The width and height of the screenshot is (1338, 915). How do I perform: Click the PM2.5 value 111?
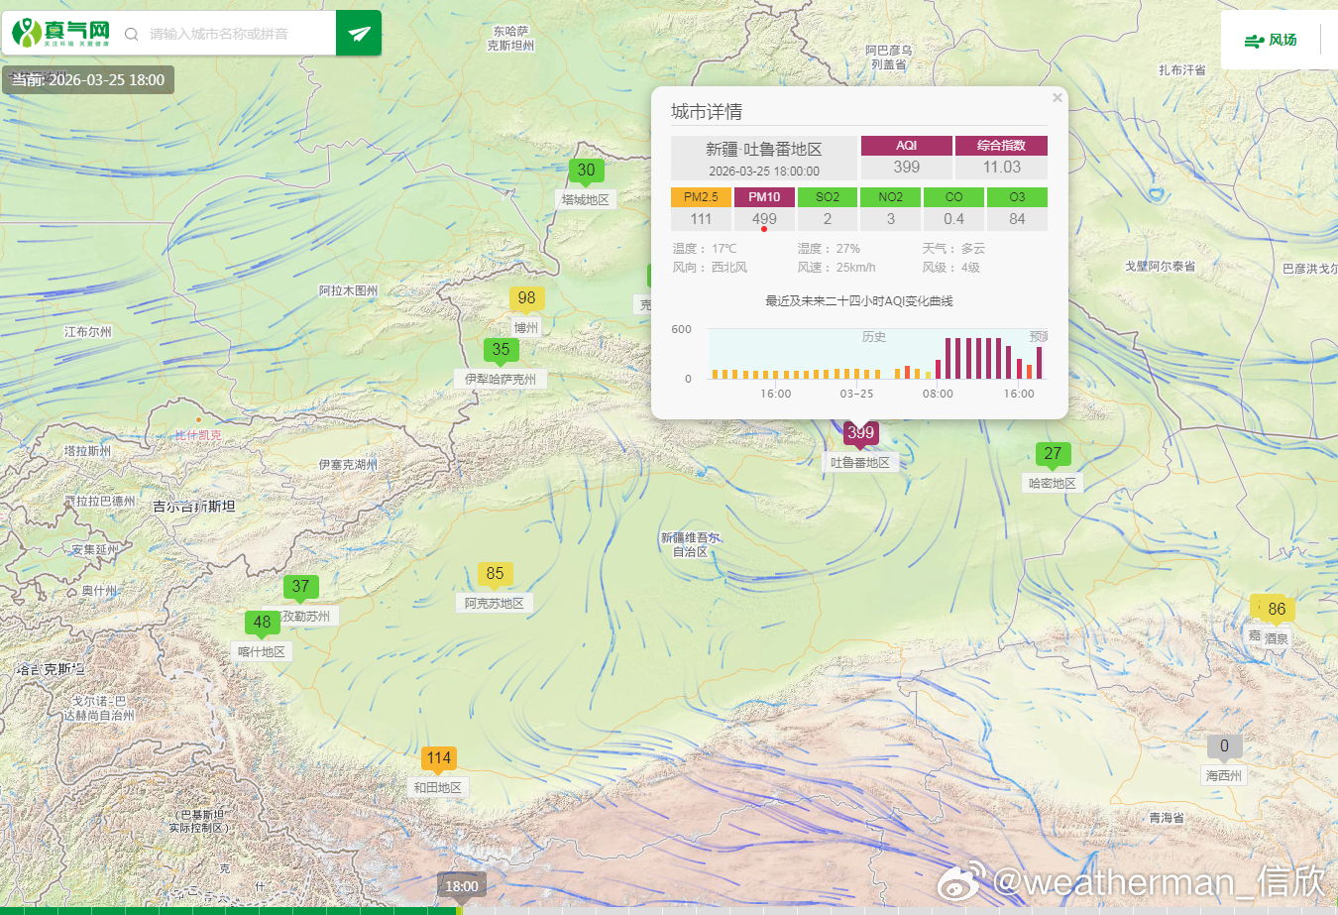tap(701, 219)
